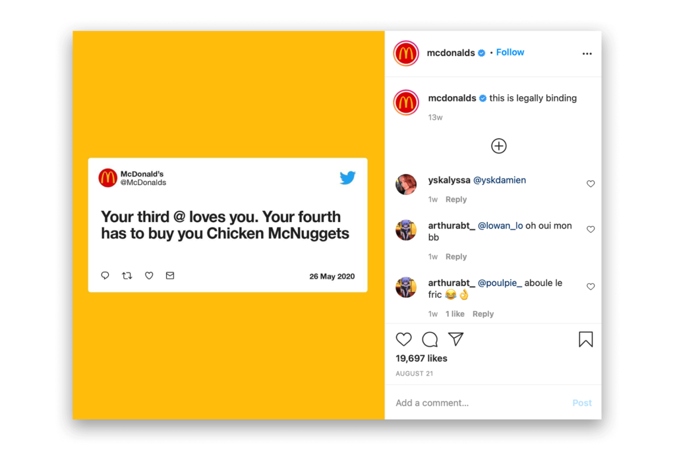Viewport: 675px width, 450px height.
Task: View the 19,697 likes list
Action: pos(421,358)
